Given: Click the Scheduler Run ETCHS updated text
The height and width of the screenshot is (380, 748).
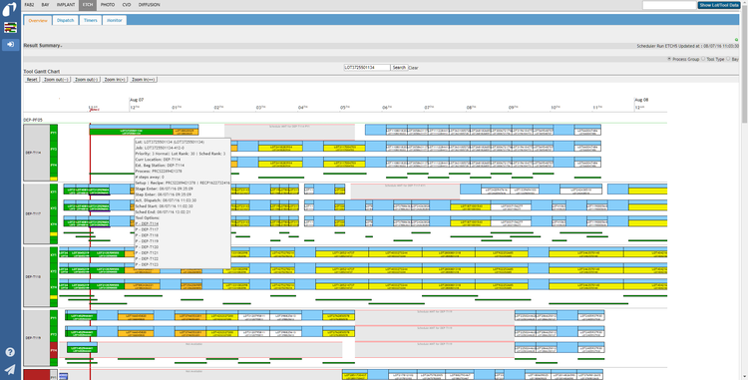Looking at the screenshot, I should (x=687, y=46).
